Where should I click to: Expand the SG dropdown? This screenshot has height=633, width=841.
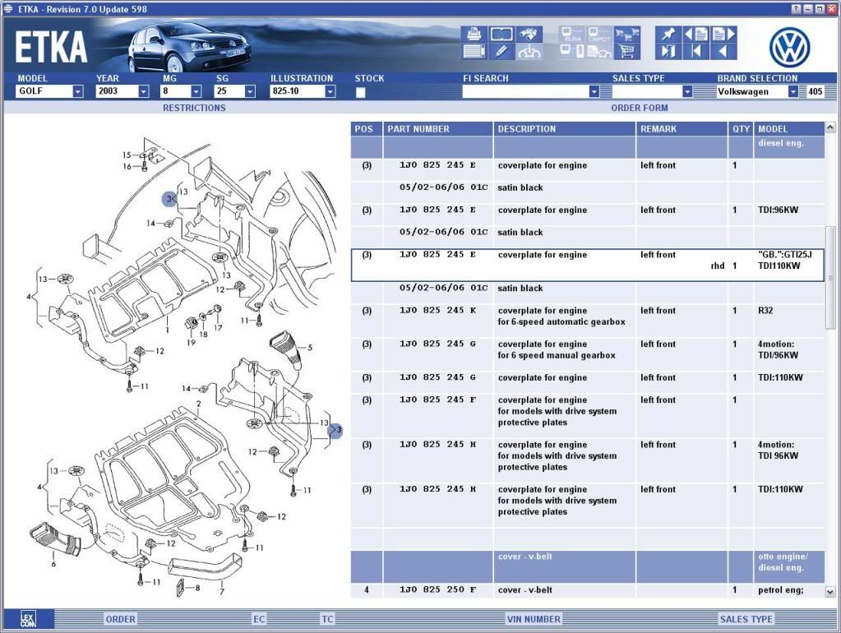pyautogui.click(x=250, y=92)
